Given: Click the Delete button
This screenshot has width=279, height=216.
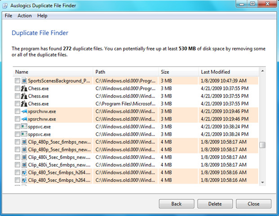Looking at the screenshot, I should [x=215, y=204].
